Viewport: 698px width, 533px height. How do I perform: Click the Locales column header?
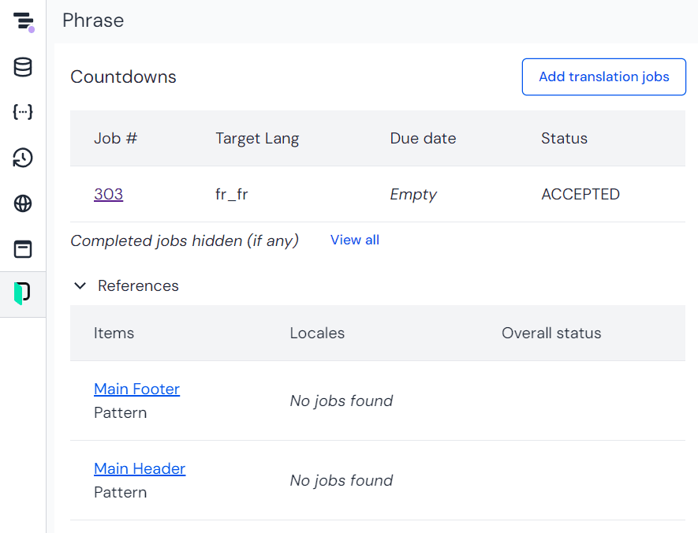click(x=317, y=334)
